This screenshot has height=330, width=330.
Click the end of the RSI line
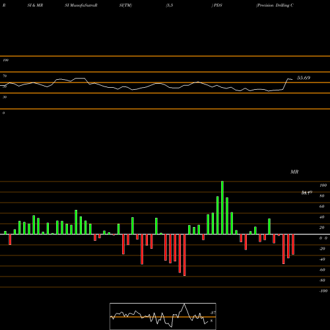point(292,79)
